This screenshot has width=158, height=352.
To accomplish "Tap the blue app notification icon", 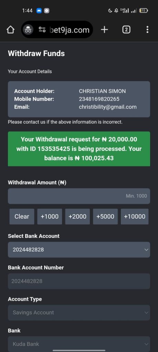I will tap(39, 11).
